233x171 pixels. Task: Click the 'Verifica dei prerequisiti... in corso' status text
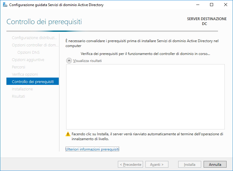(x=145, y=54)
